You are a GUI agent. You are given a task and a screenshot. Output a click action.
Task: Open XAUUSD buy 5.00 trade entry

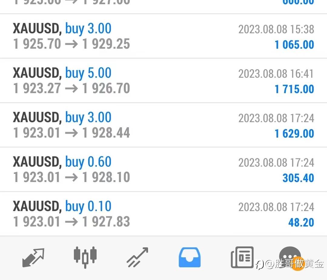click(163, 81)
